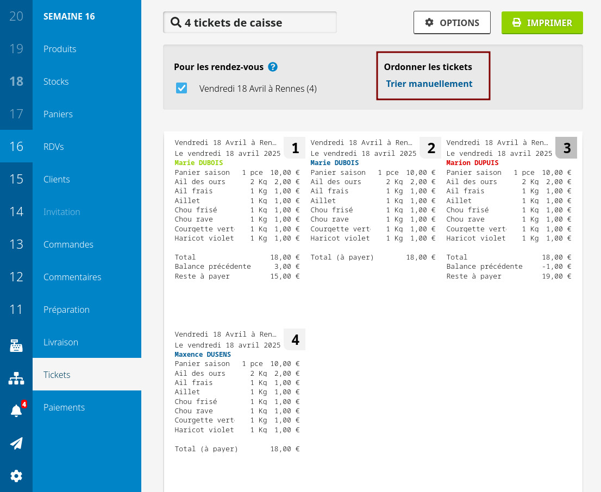Open settings gear in left sidebar
The image size is (601, 492).
pos(16,476)
